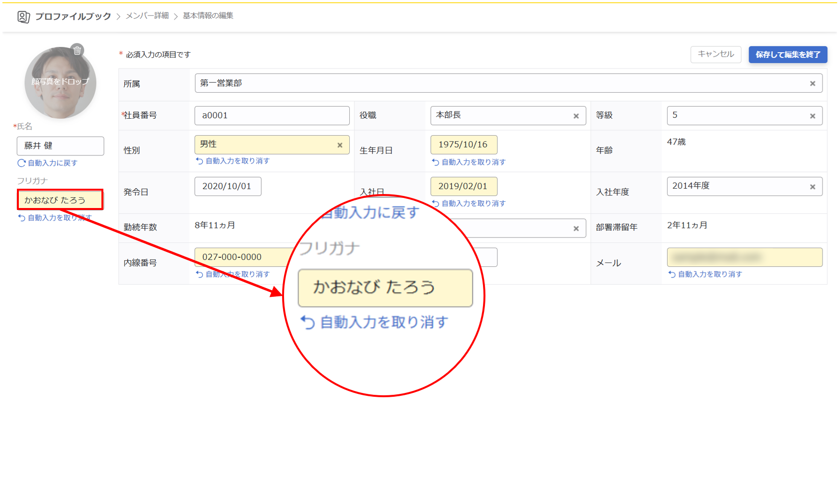Clear the 入社年度 2014年度 selection
Image resolution: width=838 pixels, height=487 pixels.
tap(812, 187)
